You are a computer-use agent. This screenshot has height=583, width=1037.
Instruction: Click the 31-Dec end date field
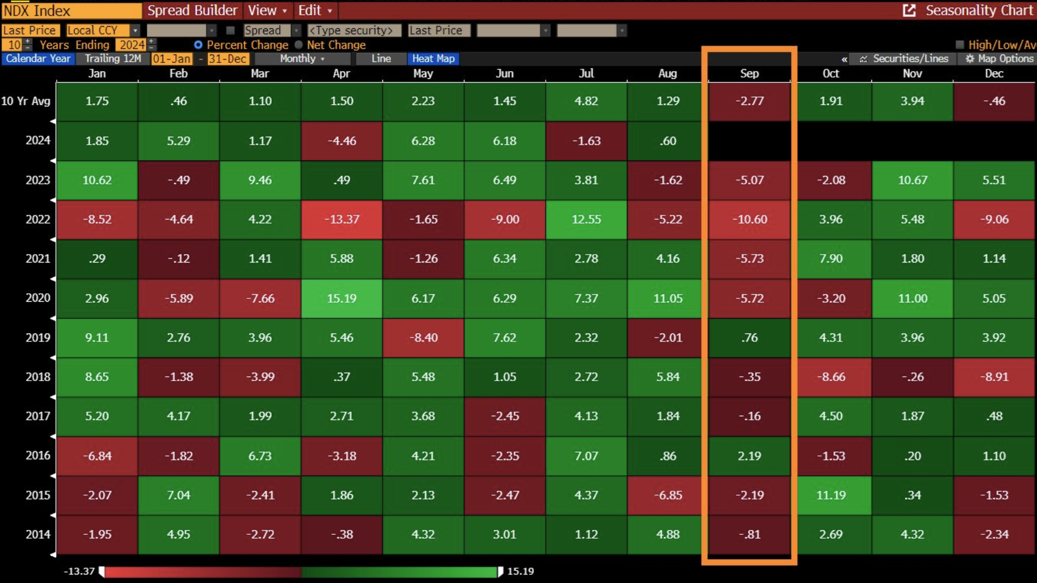pyautogui.click(x=228, y=59)
